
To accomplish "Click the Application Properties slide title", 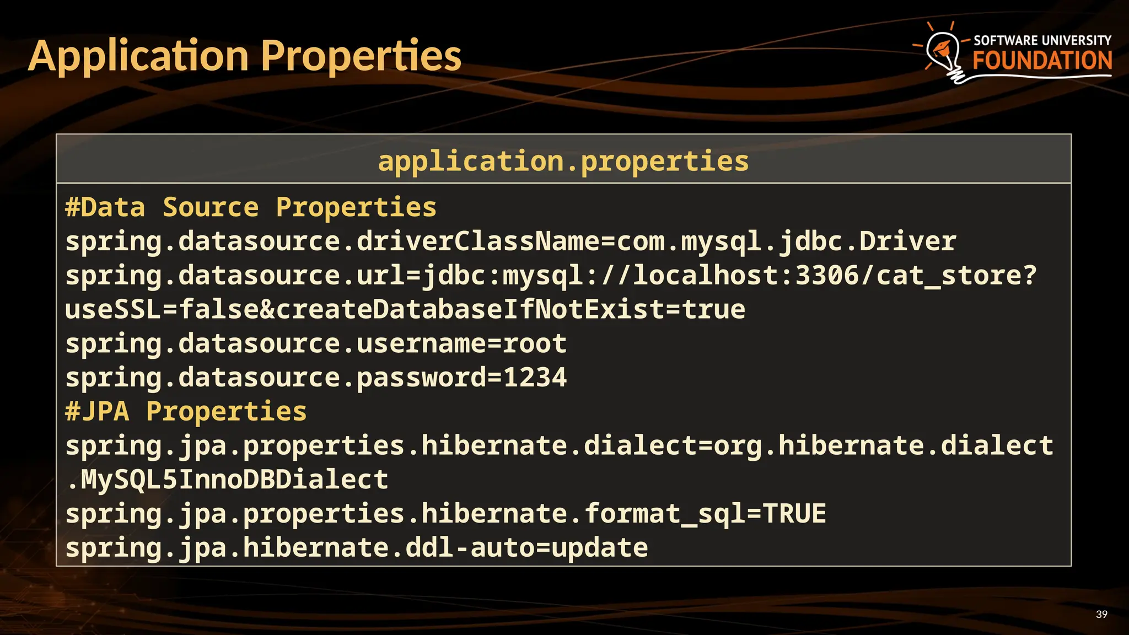I will [245, 56].
